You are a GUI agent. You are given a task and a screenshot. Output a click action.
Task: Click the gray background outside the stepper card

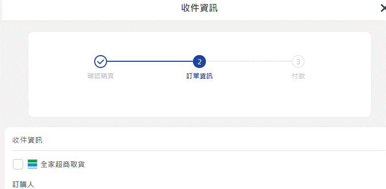[x=15, y=74]
